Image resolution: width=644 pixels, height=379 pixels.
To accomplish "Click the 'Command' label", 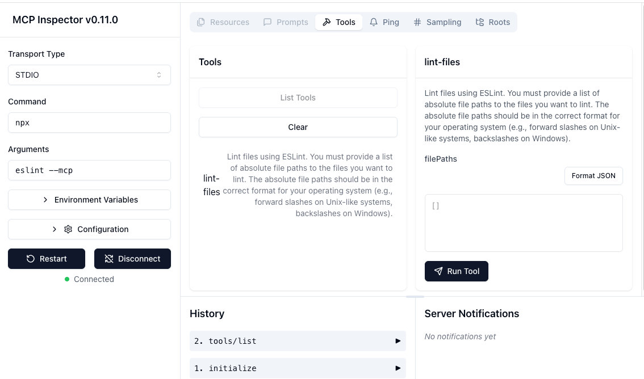I will coord(27,102).
